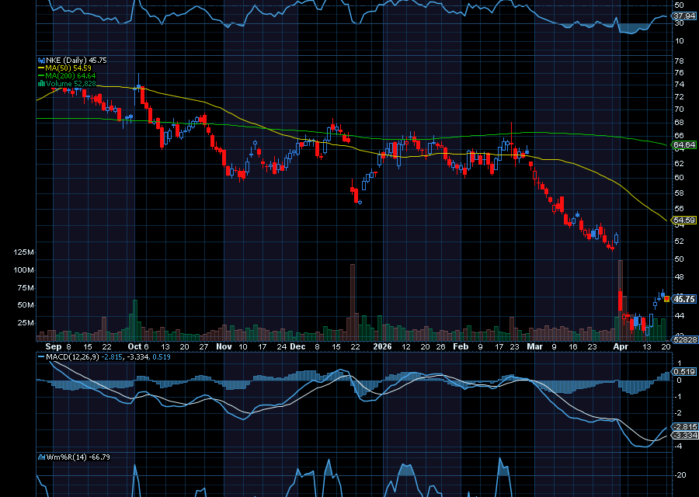Click the MACD line icon in the indicator legend
The height and width of the screenshot is (497, 699).
coord(40,356)
